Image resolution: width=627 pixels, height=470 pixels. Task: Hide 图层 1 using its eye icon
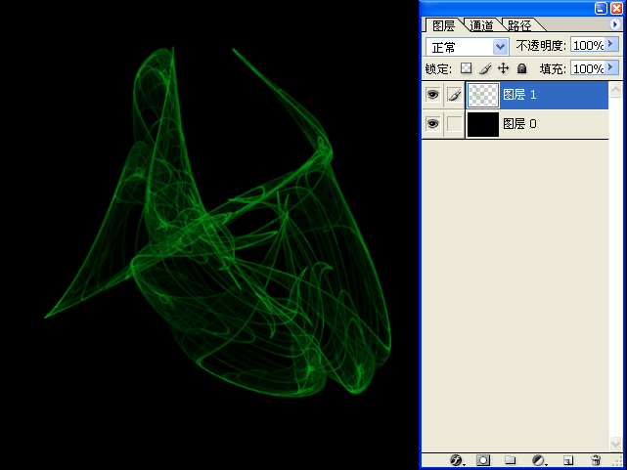click(x=432, y=95)
